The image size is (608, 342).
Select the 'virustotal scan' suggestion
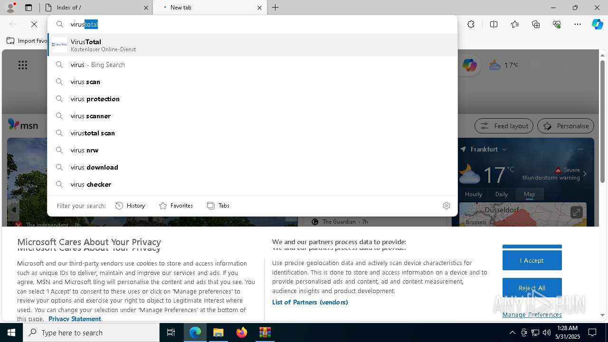(252, 133)
